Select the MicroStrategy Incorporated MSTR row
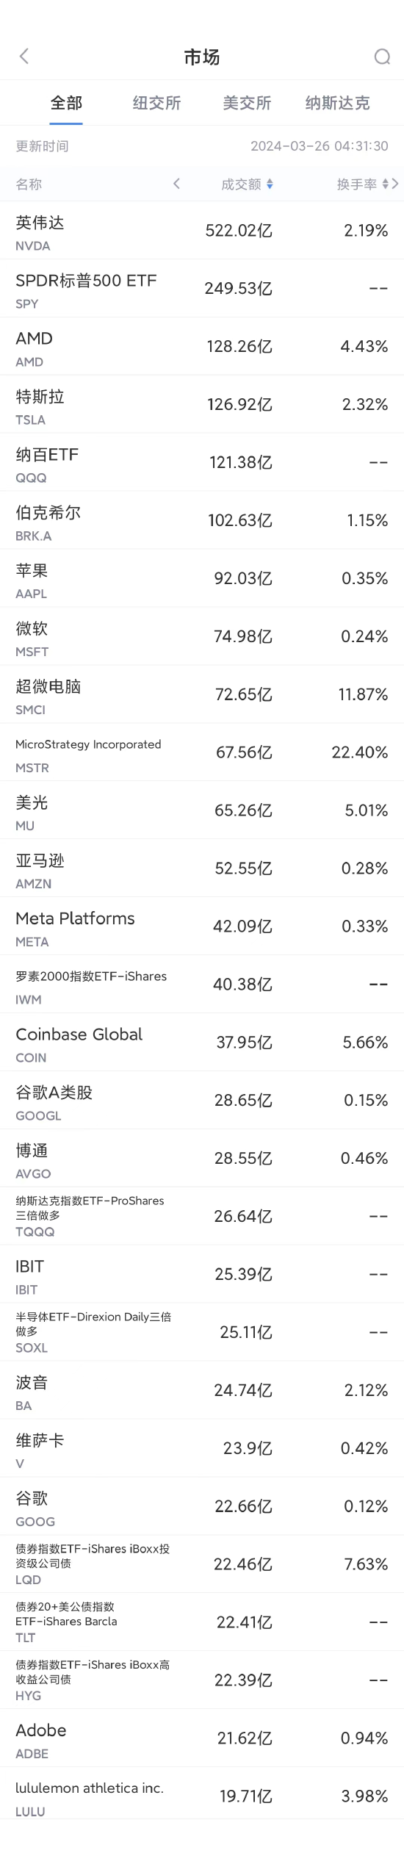Viewport: 404px width, 1867px height. (202, 753)
